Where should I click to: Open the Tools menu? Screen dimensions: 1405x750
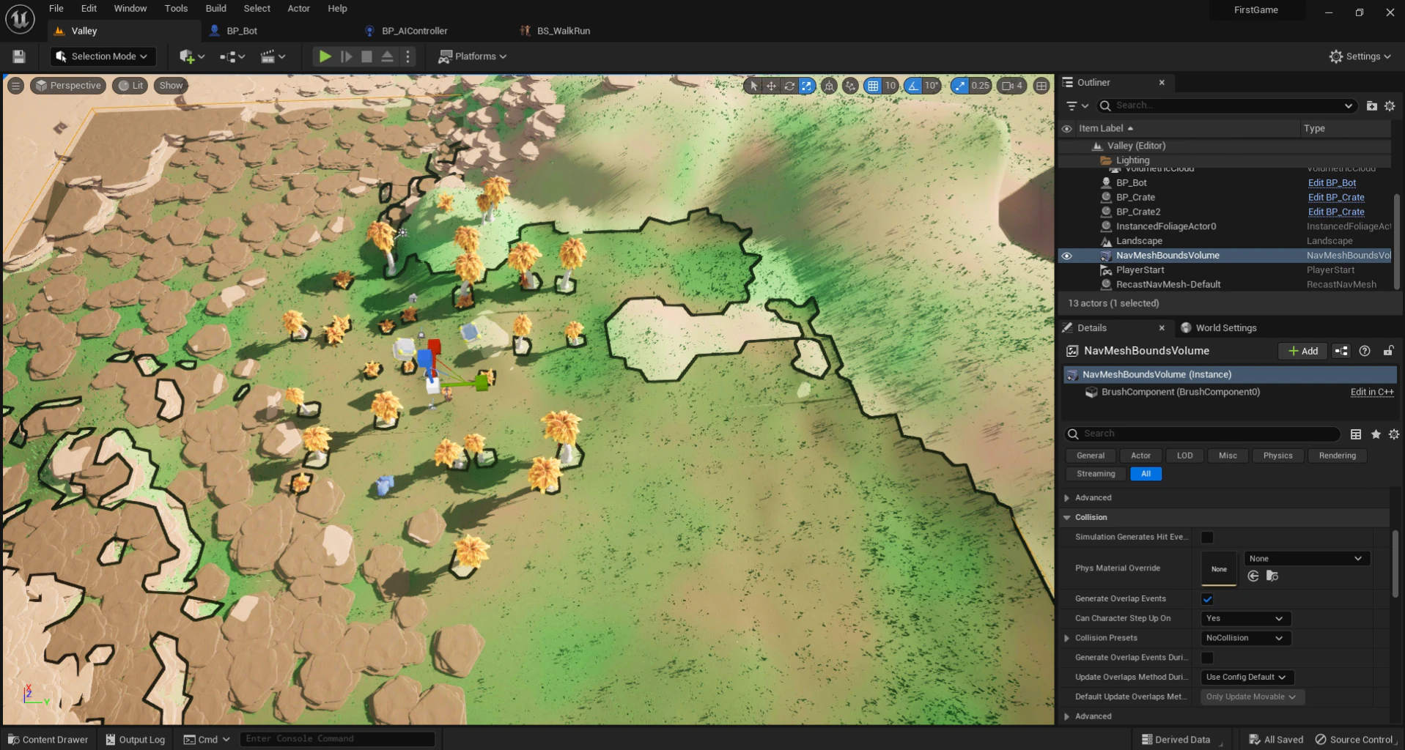click(x=176, y=9)
